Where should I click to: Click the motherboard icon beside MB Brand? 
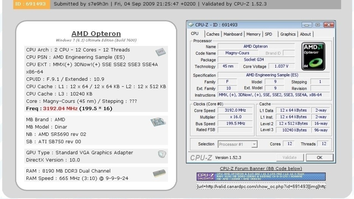(158, 122)
